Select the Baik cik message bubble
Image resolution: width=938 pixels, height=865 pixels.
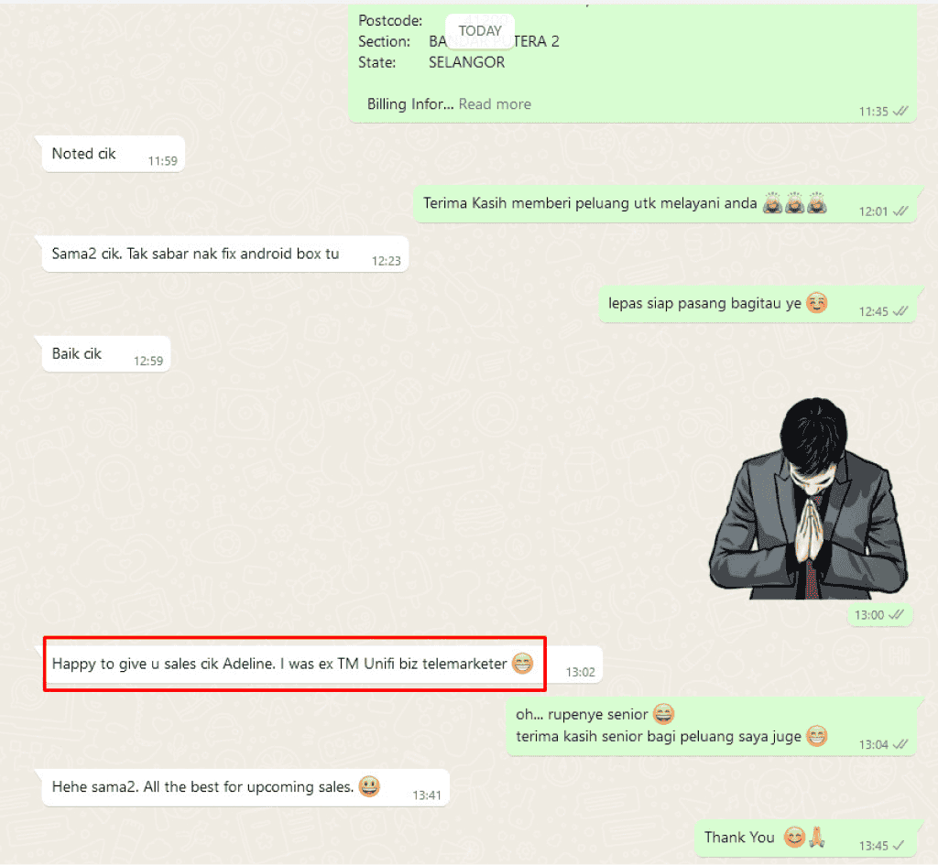[x=106, y=354]
